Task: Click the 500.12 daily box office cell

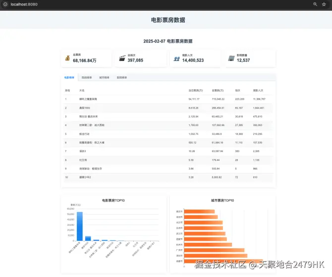Action: point(192,143)
